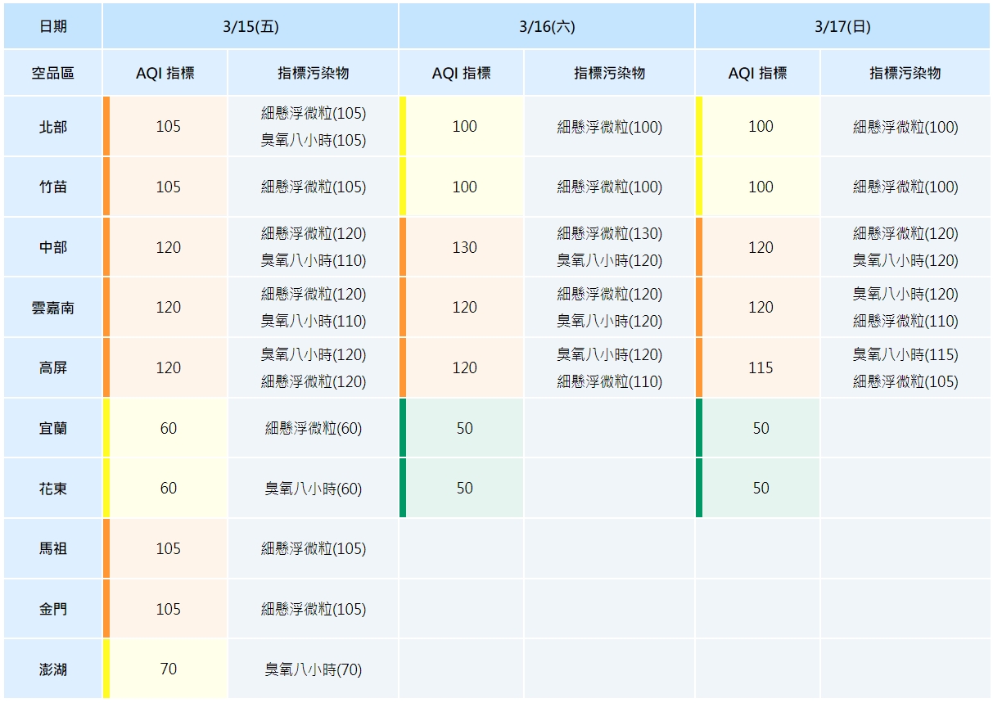The image size is (993, 703).
Task: Select the 空品區 header cell
Action: pyautogui.click(x=53, y=73)
